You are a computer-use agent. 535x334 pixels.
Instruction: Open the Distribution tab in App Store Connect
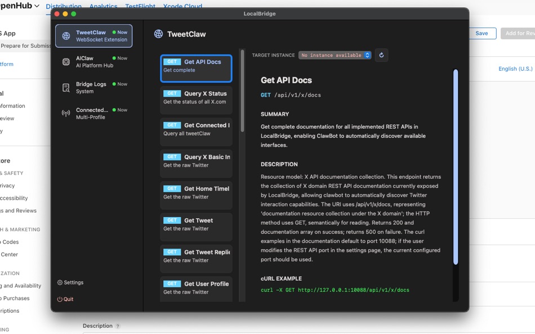click(x=64, y=6)
